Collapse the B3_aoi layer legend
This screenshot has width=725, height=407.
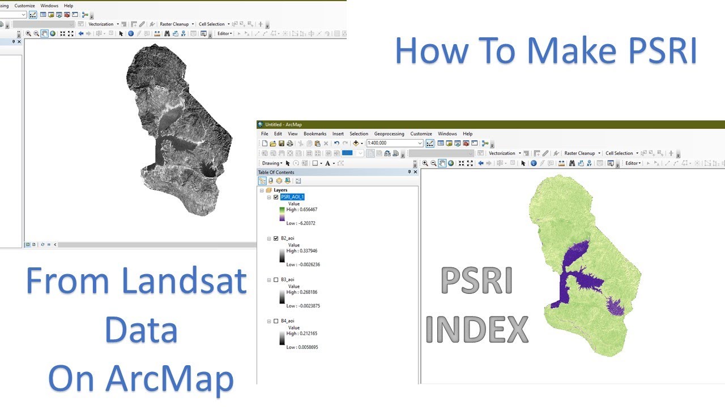[x=268, y=280]
